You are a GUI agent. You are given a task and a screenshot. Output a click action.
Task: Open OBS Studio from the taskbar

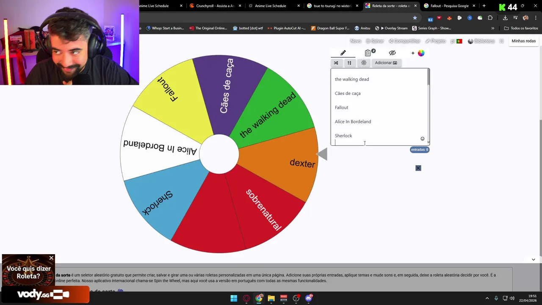pos(296,298)
